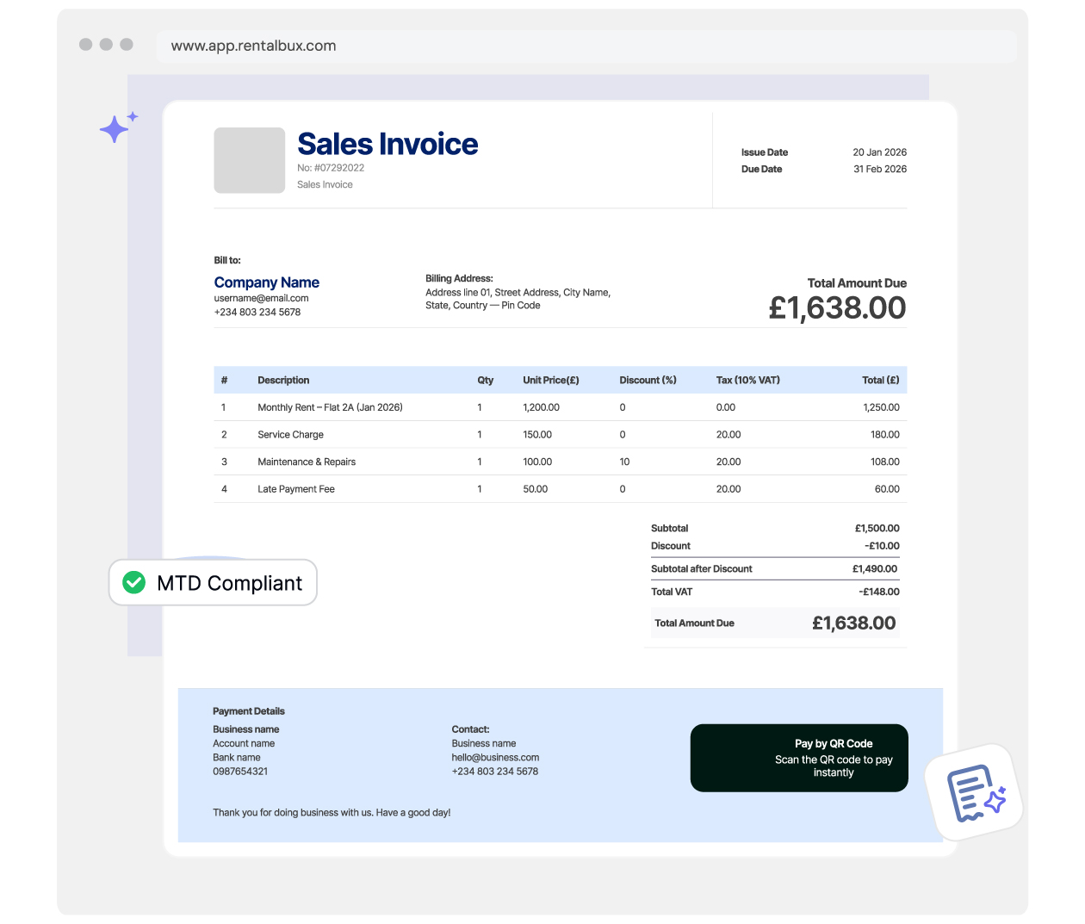The height and width of the screenshot is (924, 1085).
Task: Click the invoice receipt sparkle icon
Action: (975, 793)
